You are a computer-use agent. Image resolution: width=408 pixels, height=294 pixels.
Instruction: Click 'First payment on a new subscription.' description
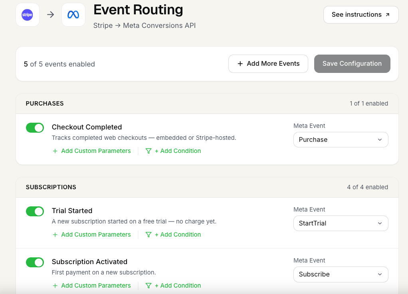click(104, 272)
